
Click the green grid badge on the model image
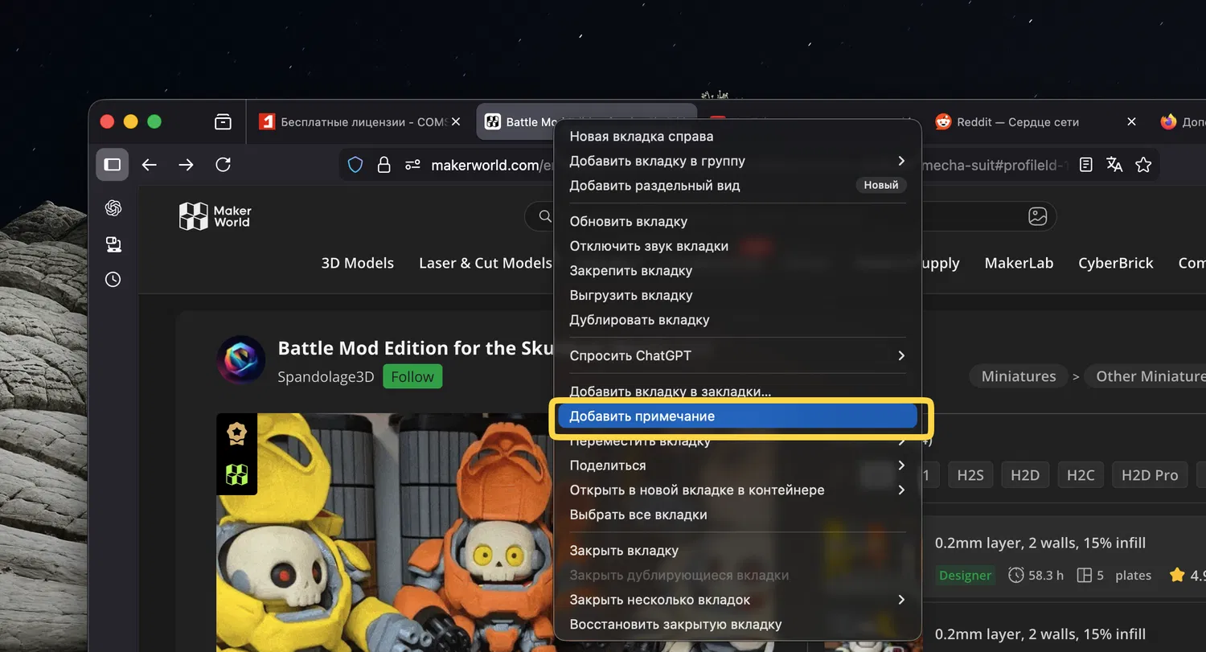point(236,474)
